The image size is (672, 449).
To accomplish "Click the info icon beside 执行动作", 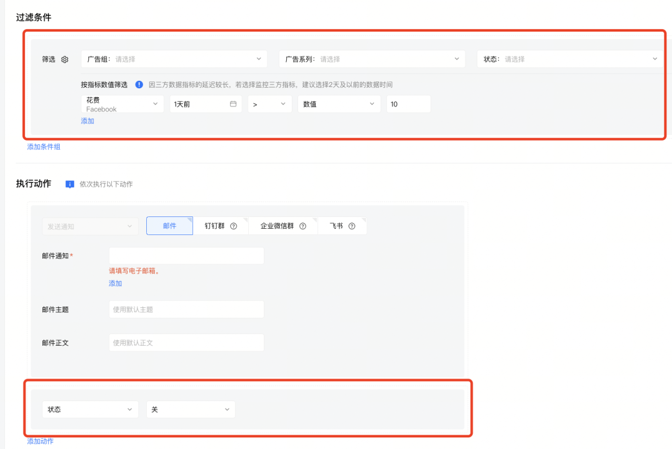I will click(68, 183).
